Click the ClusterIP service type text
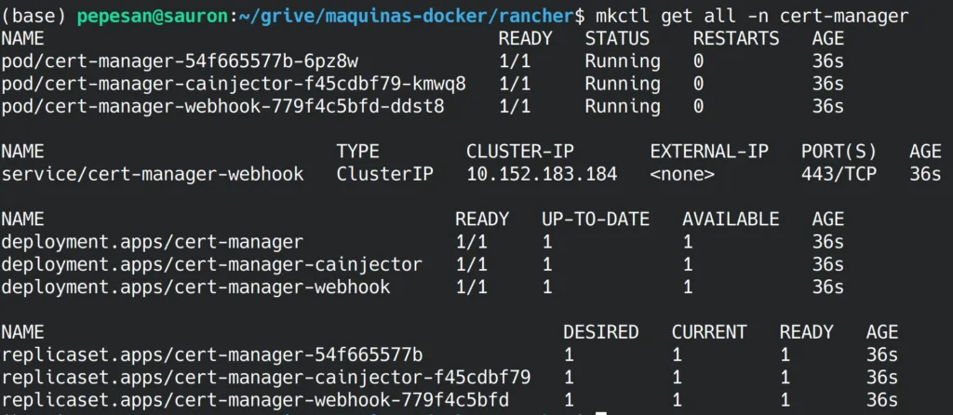 (384, 174)
